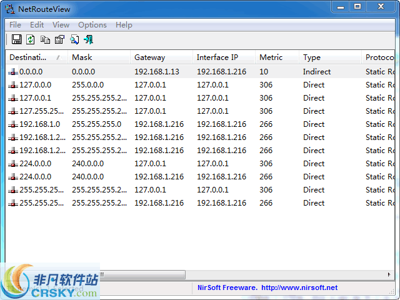
Task: Click the Find toolbar icon
Action: coord(74,39)
